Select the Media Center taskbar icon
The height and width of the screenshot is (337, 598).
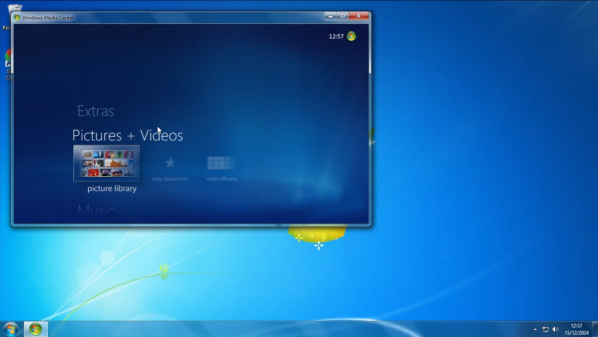(35, 329)
